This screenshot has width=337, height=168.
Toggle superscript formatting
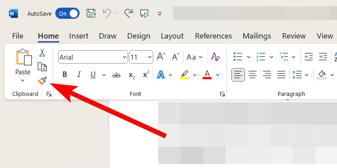coord(146,74)
